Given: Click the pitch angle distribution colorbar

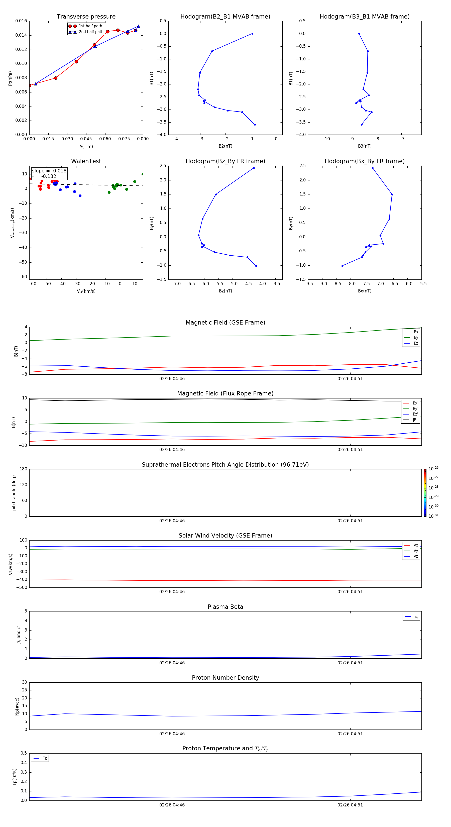Looking at the screenshot, I should [425, 493].
